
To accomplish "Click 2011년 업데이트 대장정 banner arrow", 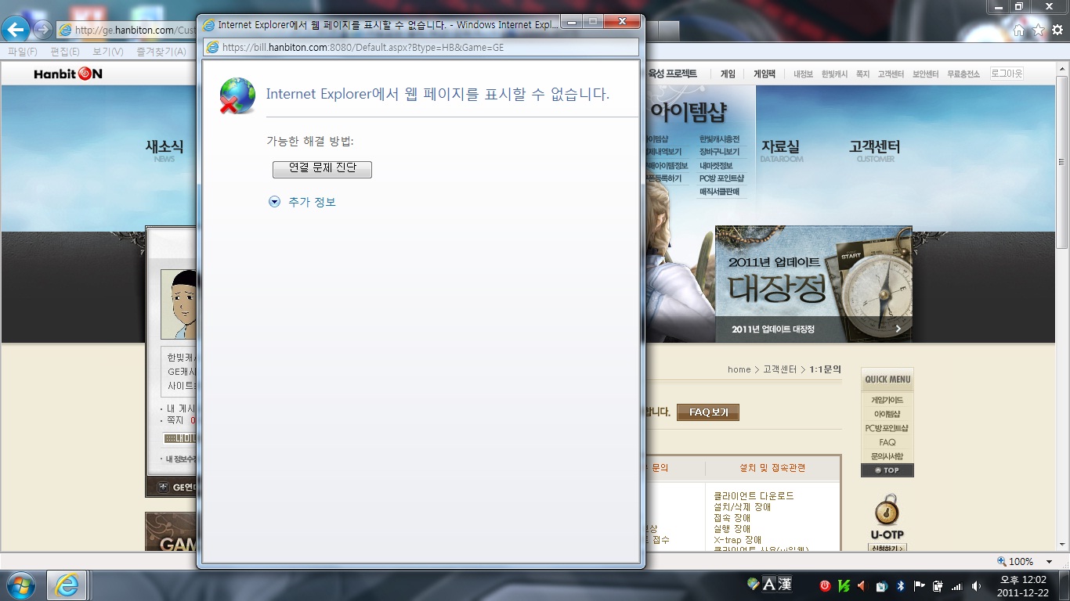I will point(898,329).
